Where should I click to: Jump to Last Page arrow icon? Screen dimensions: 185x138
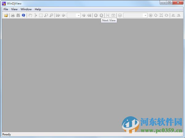tap(89, 15)
